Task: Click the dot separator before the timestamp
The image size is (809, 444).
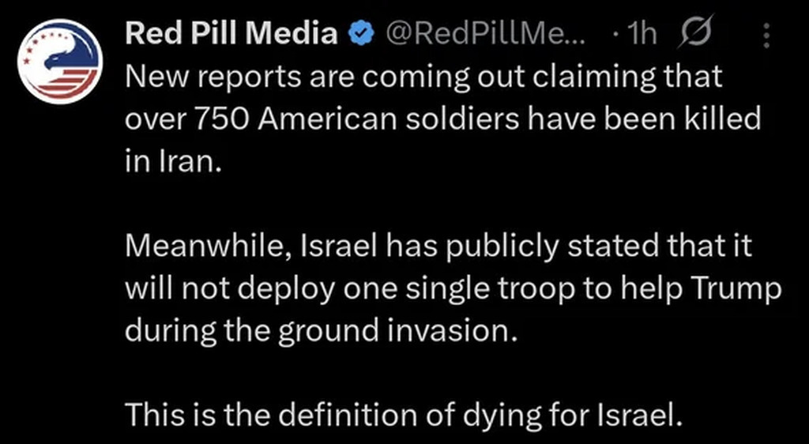Action: pyautogui.click(x=617, y=33)
